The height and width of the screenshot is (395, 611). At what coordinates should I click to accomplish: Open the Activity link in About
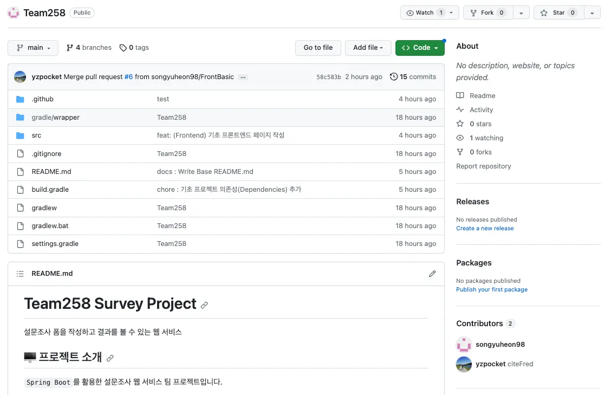(481, 110)
